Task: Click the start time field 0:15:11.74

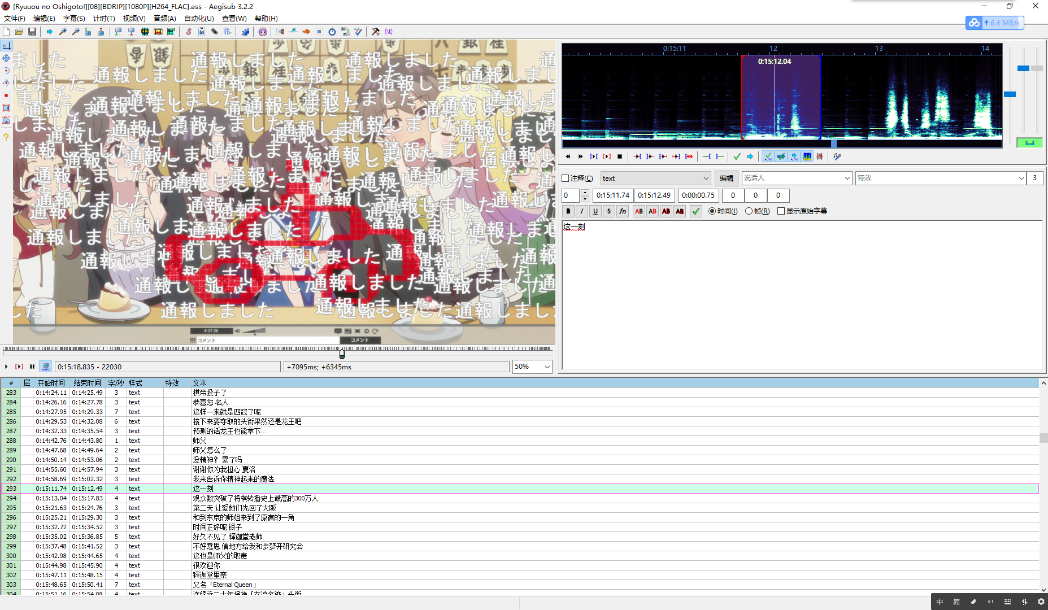Action: (x=613, y=195)
